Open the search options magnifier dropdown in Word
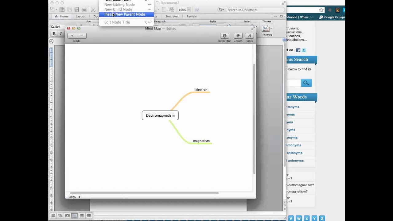The image size is (393, 221). (x=221, y=10)
